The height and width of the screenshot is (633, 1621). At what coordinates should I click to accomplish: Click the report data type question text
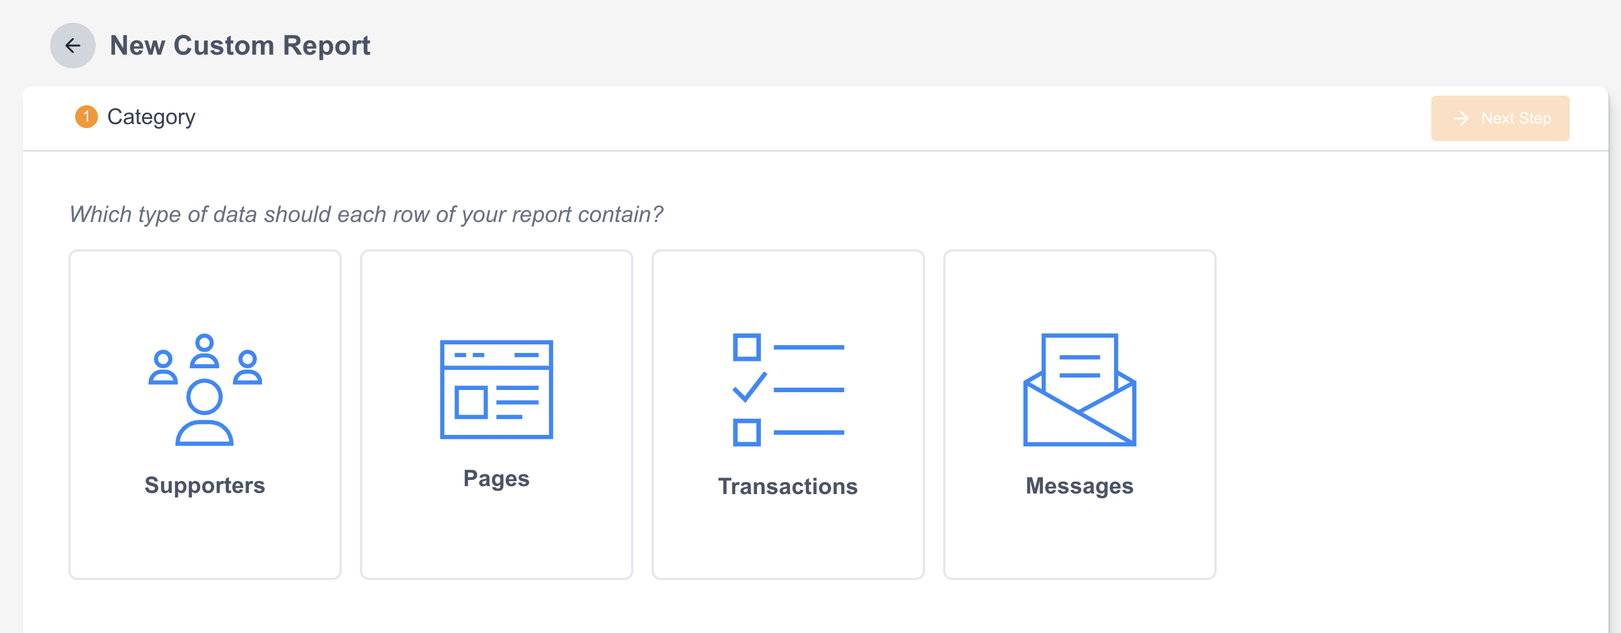[366, 215]
